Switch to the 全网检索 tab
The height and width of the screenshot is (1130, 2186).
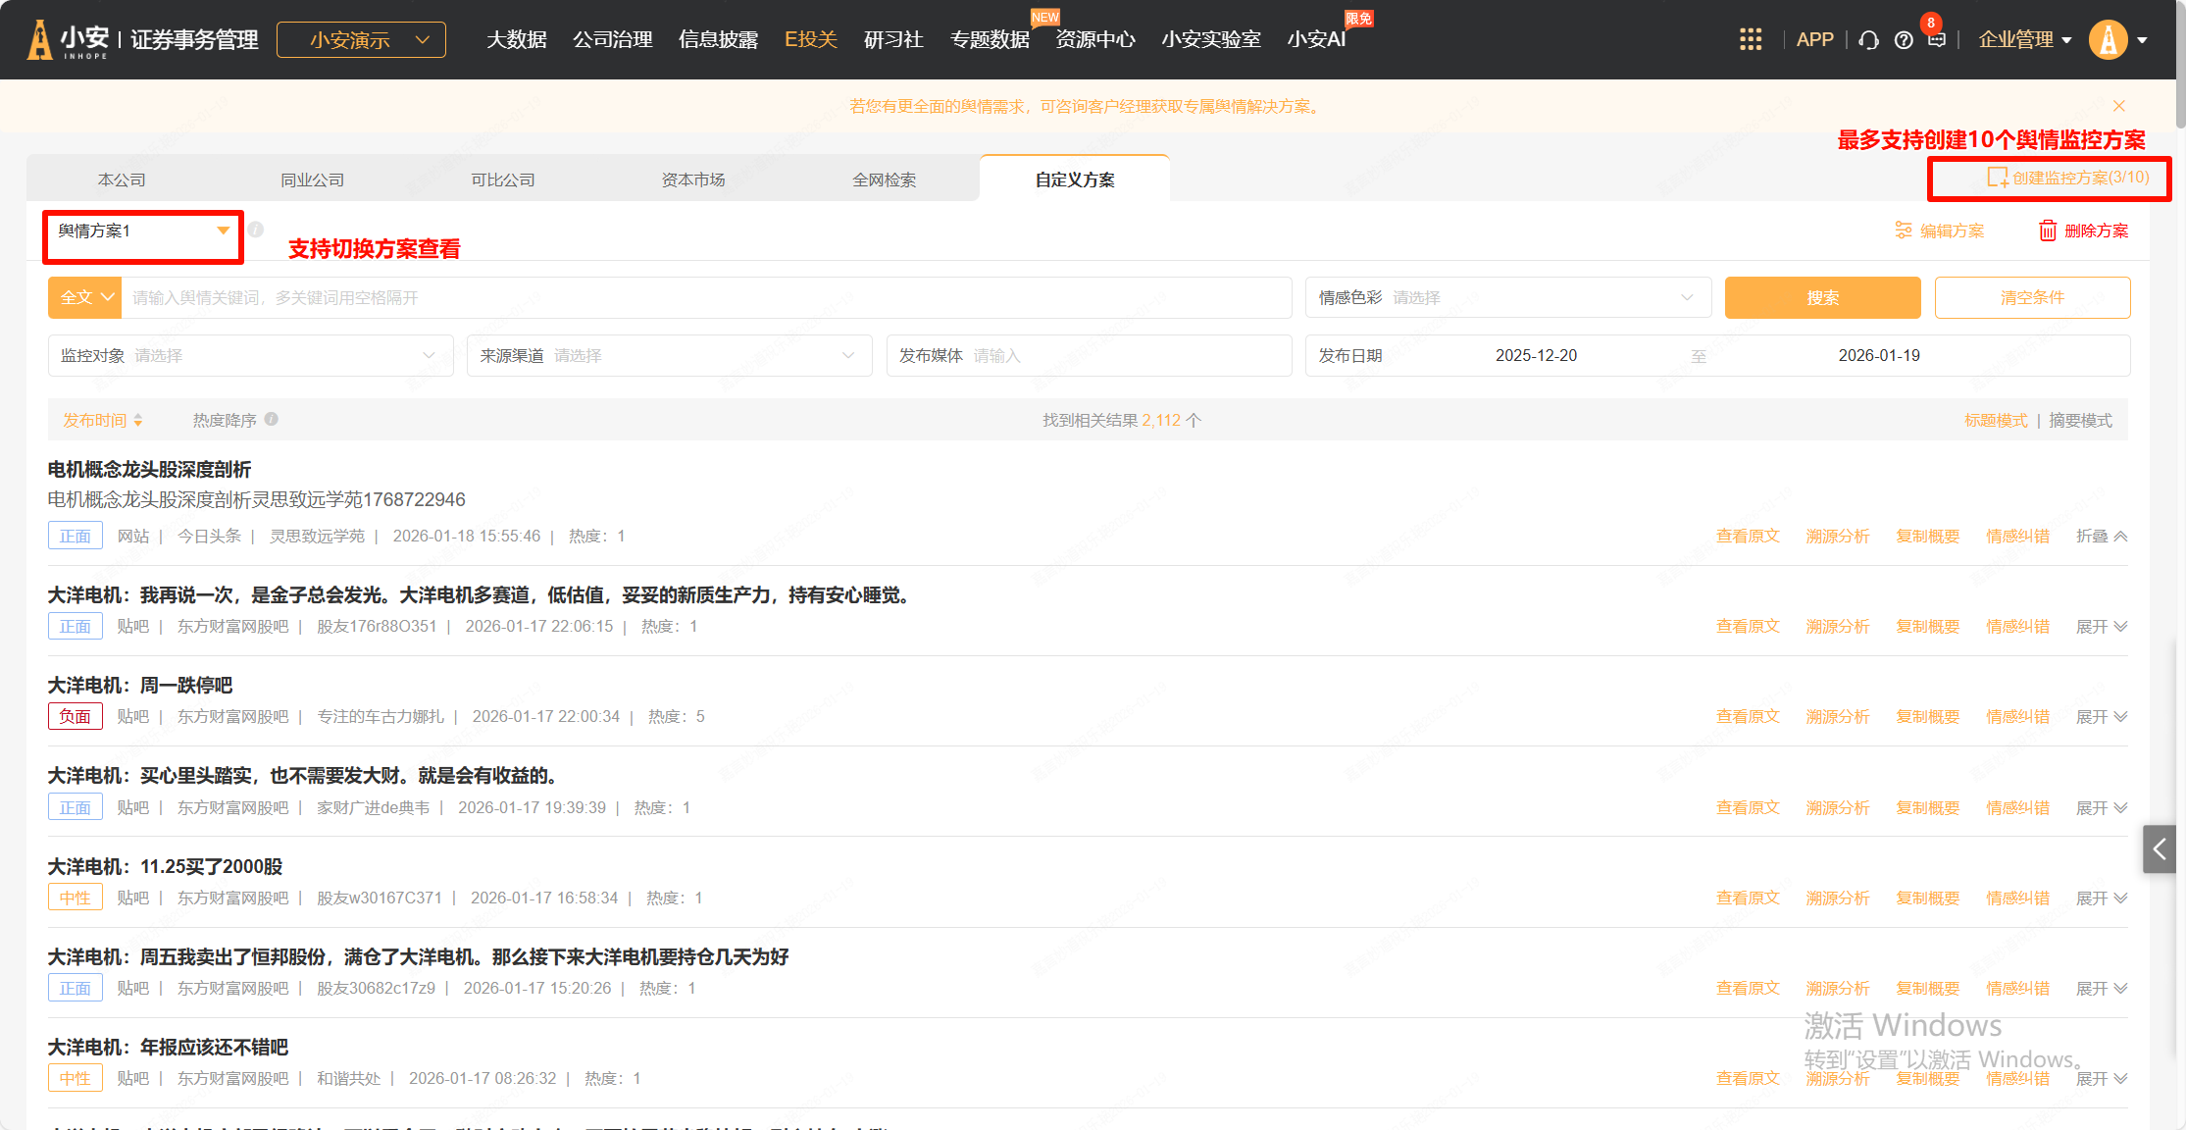click(x=884, y=180)
